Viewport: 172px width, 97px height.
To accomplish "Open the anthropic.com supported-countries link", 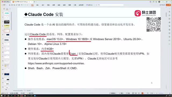I will tap(56, 64).
